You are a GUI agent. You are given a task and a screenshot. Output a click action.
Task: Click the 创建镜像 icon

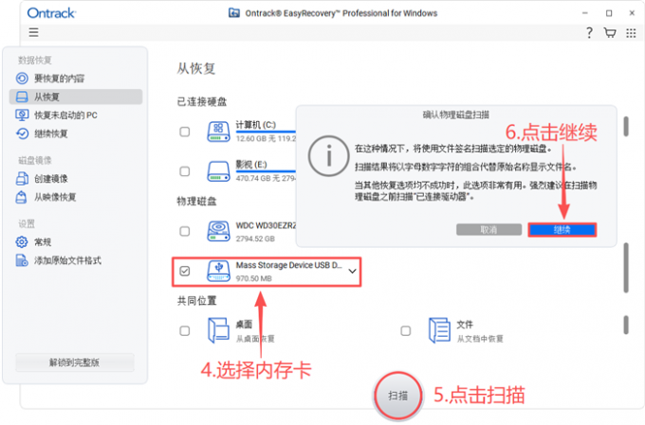coord(22,178)
